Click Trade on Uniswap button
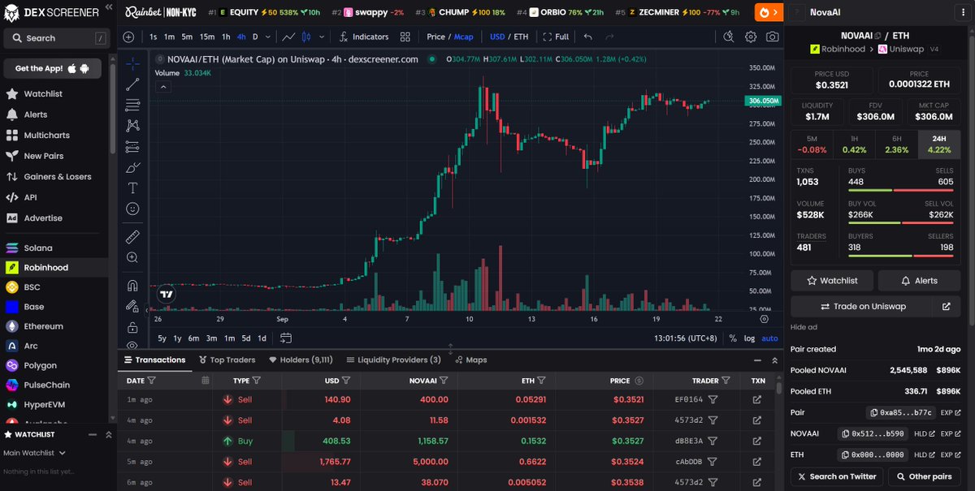975x491 pixels. point(862,307)
